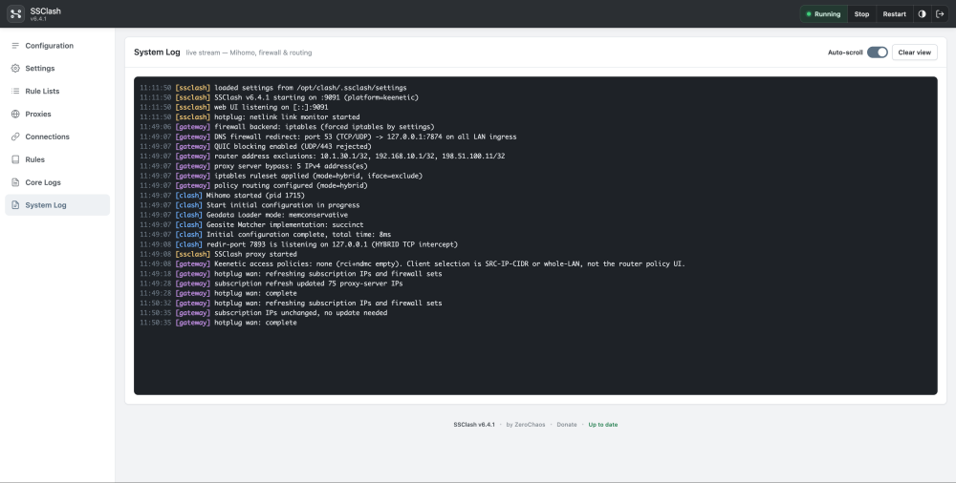
Task: Click log line 'router address exclusions'
Action: point(322,156)
